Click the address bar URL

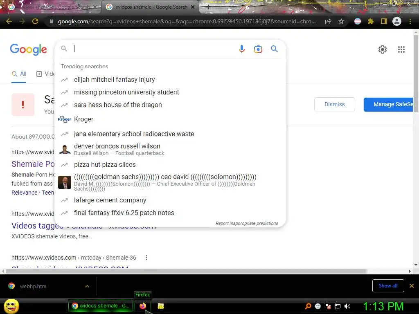(187, 21)
